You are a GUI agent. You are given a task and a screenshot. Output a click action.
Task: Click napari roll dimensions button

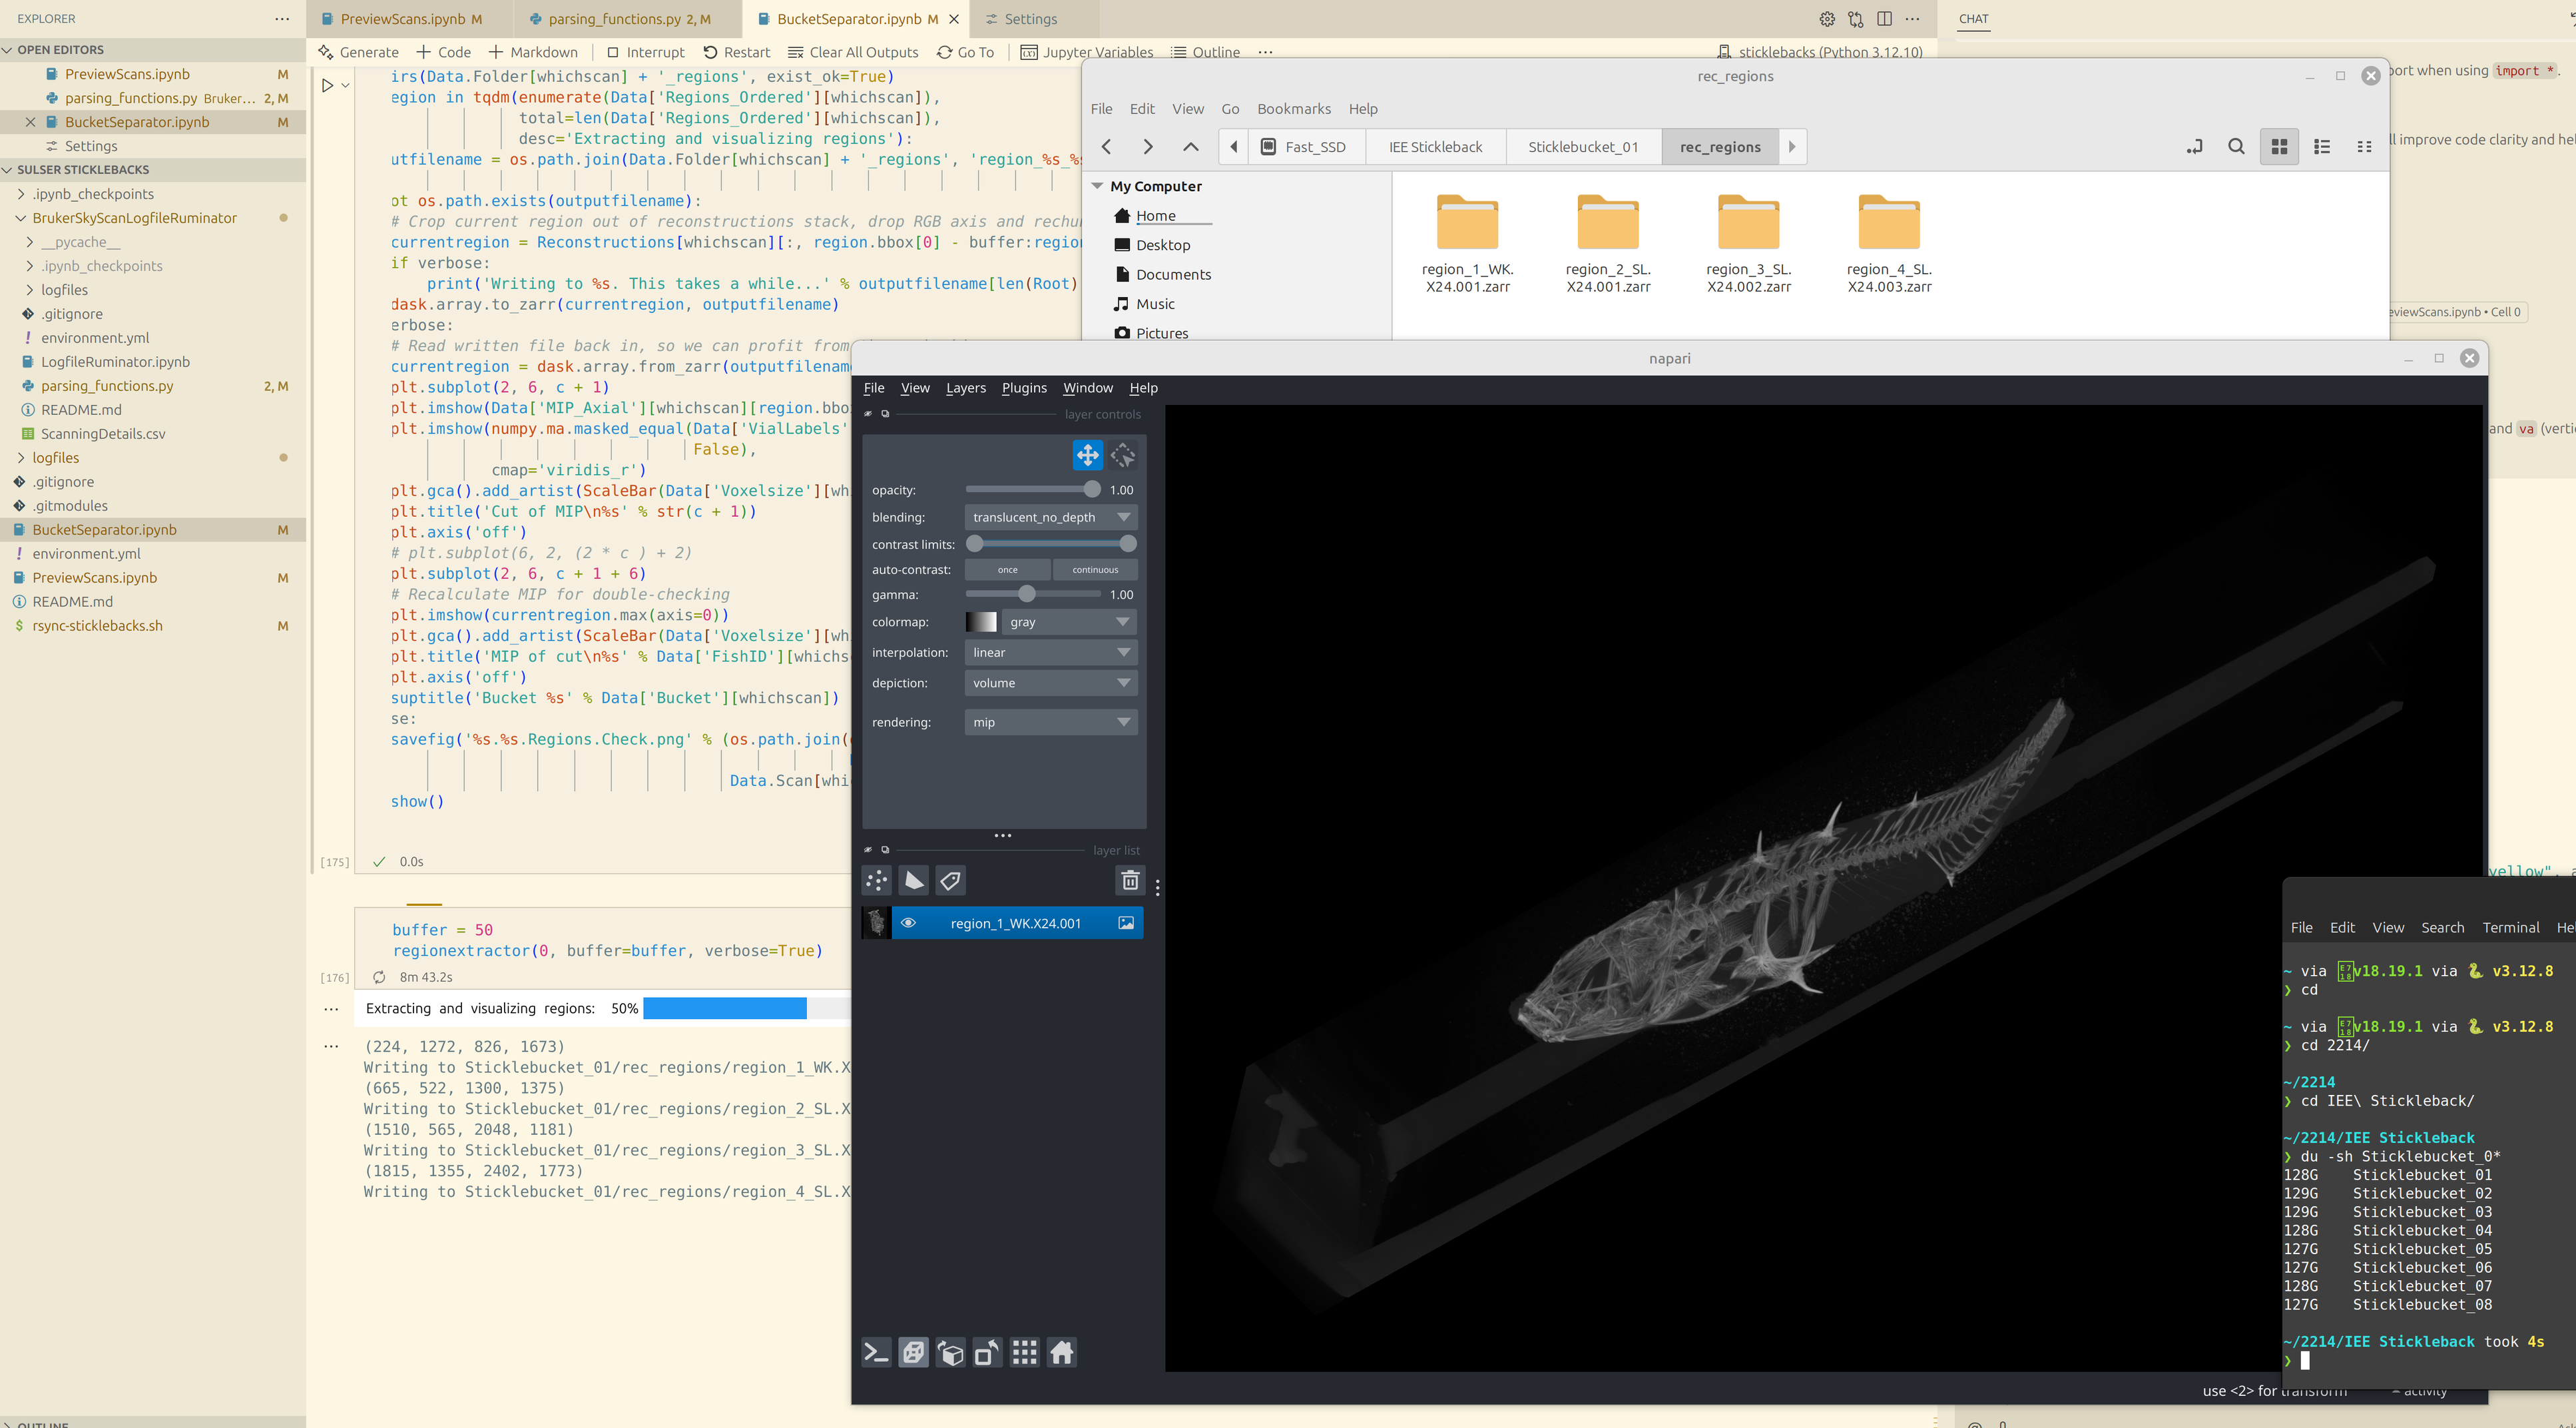(950, 1353)
